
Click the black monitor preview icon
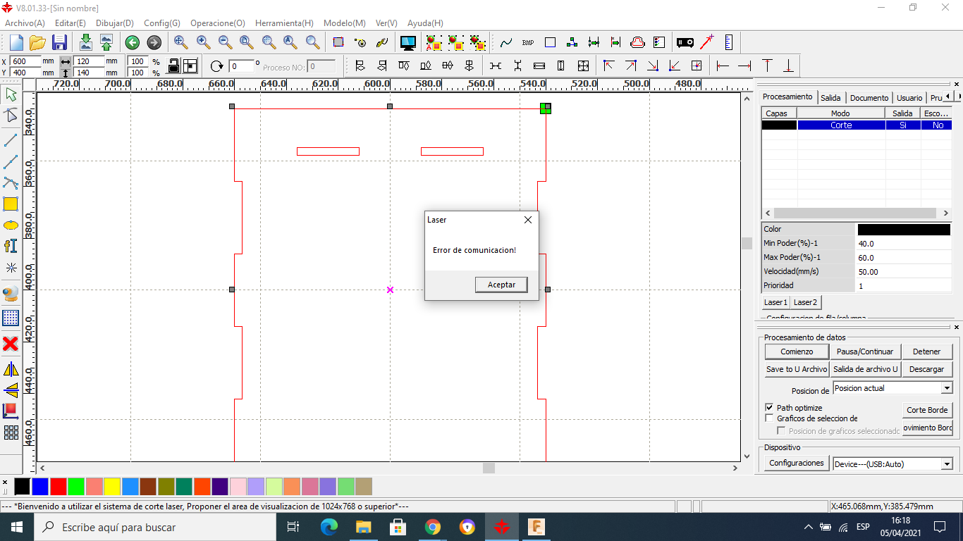pos(408,42)
